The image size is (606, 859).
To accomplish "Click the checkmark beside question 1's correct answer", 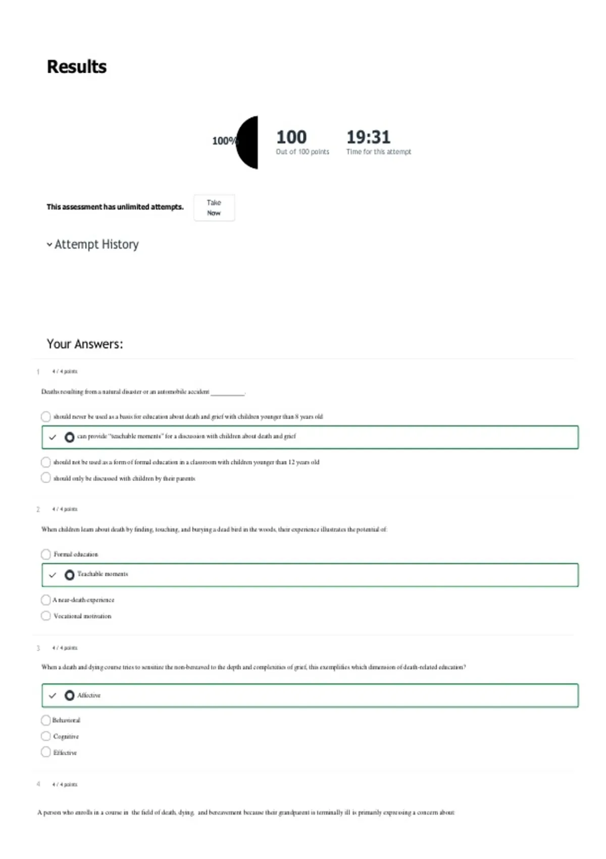I will tap(53, 437).
